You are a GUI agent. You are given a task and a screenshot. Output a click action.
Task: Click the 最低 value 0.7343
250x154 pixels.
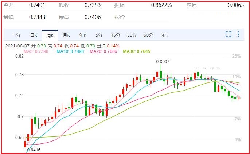[37, 17]
